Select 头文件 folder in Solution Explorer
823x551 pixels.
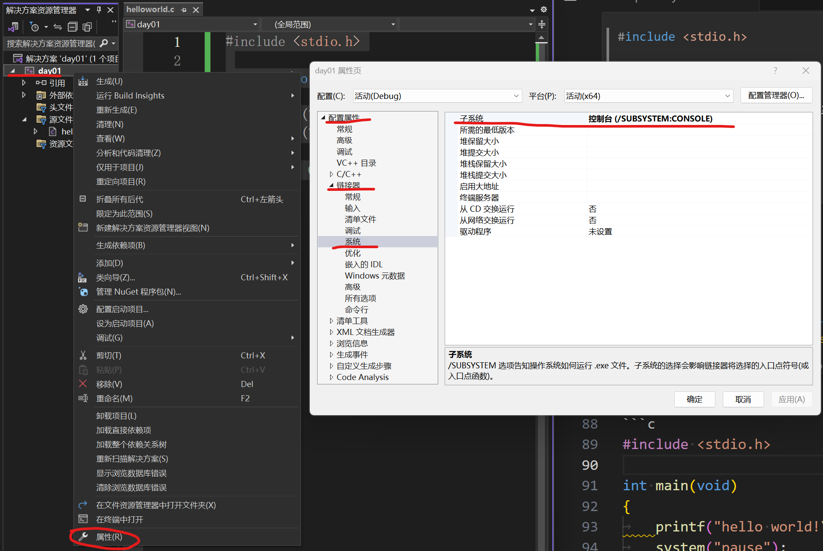click(61, 107)
